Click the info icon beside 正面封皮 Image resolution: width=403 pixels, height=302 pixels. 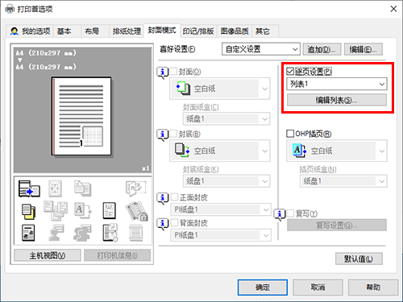point(163,198)
